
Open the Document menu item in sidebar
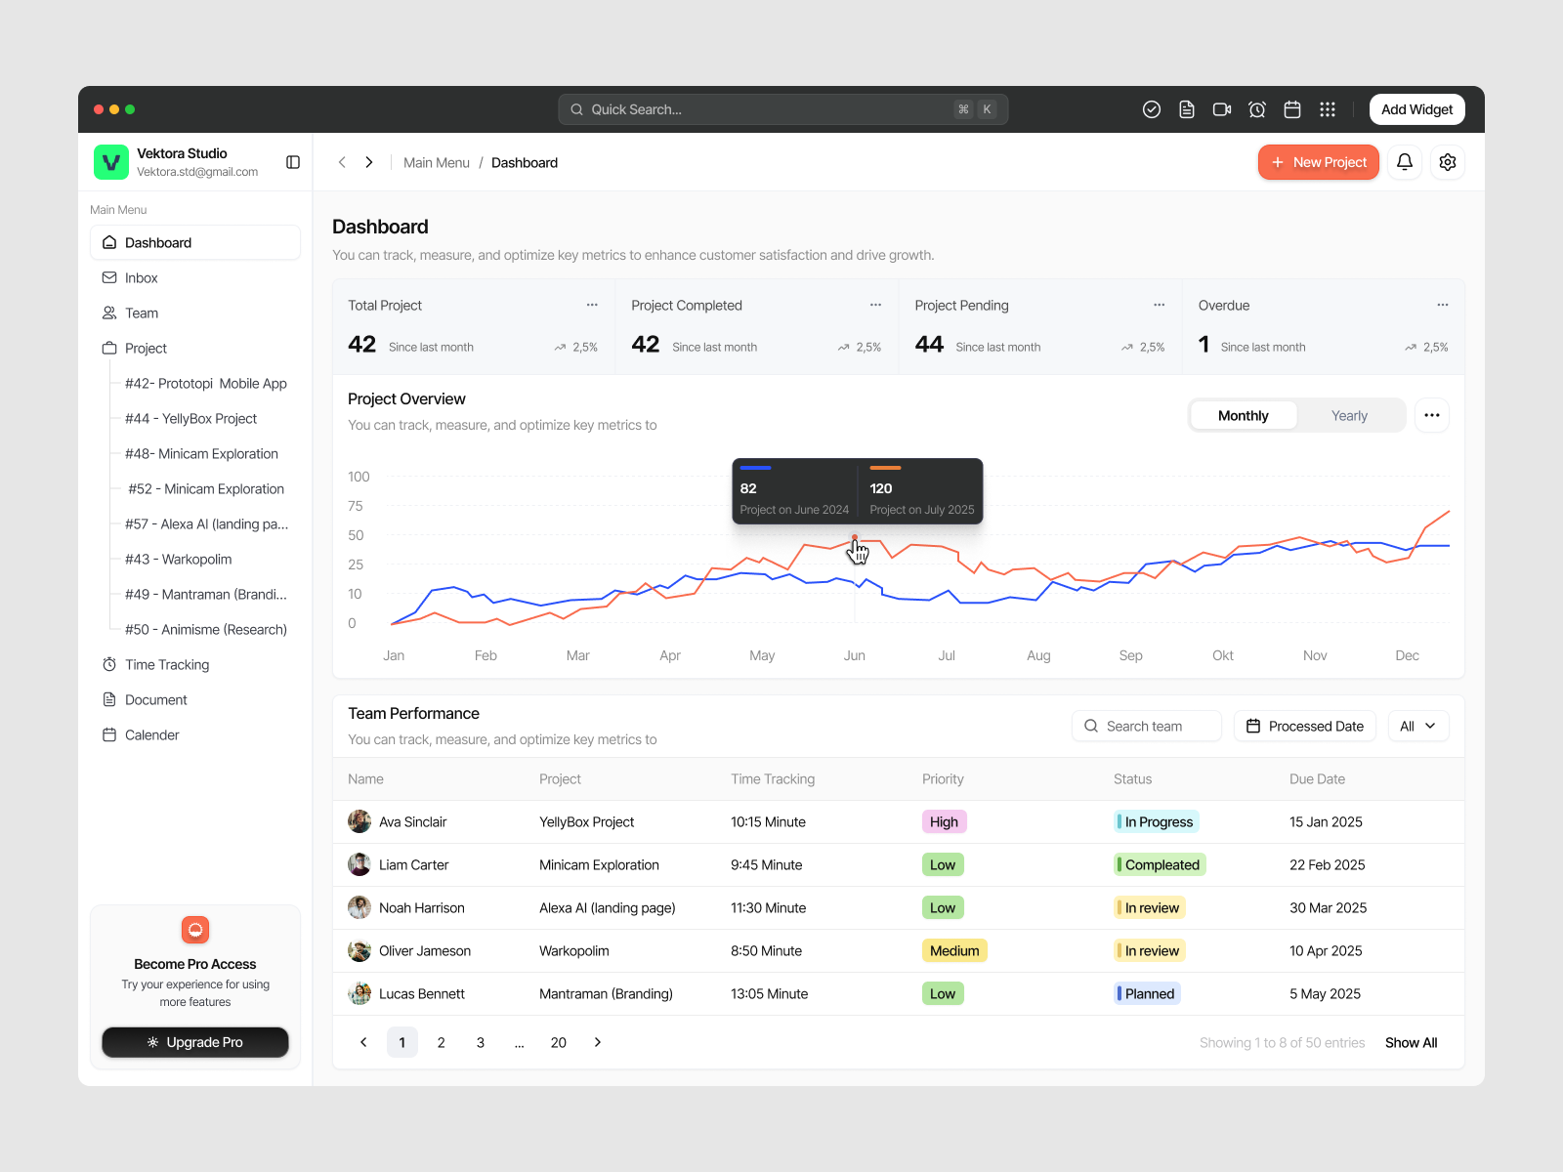[x=154, y=699]
